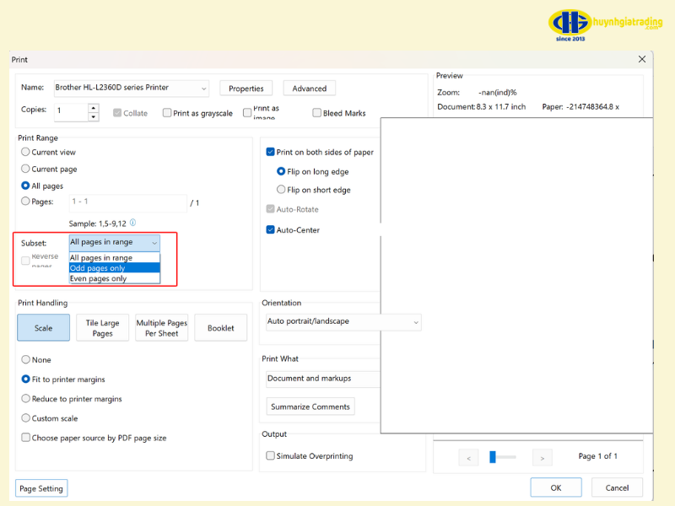Collapse the Subset dropdown
This screenshot has width=675, height=506.
154,243
